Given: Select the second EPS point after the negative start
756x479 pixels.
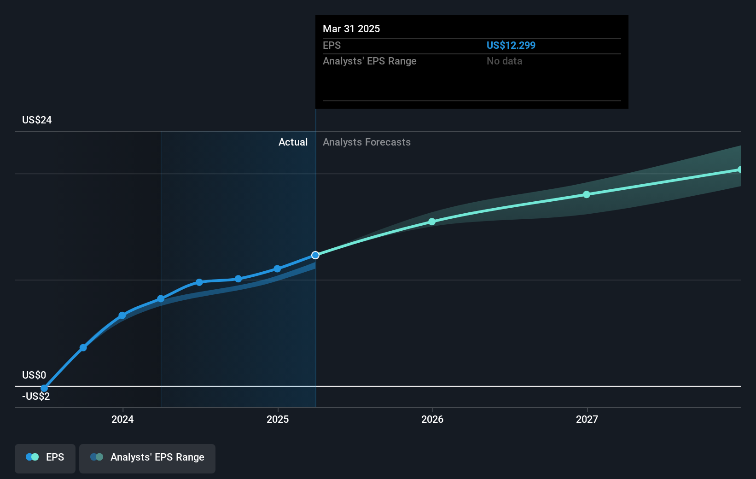Looking at the screenshot, I should click(83, 348).
